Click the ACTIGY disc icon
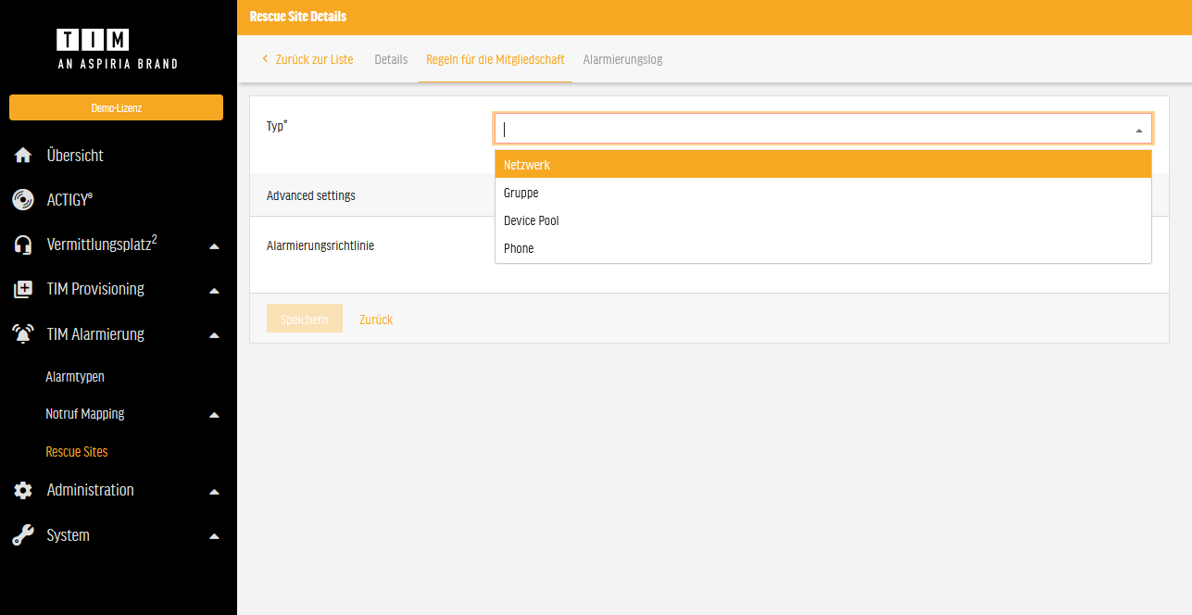1192x615 pixels. tap(23, 200)
